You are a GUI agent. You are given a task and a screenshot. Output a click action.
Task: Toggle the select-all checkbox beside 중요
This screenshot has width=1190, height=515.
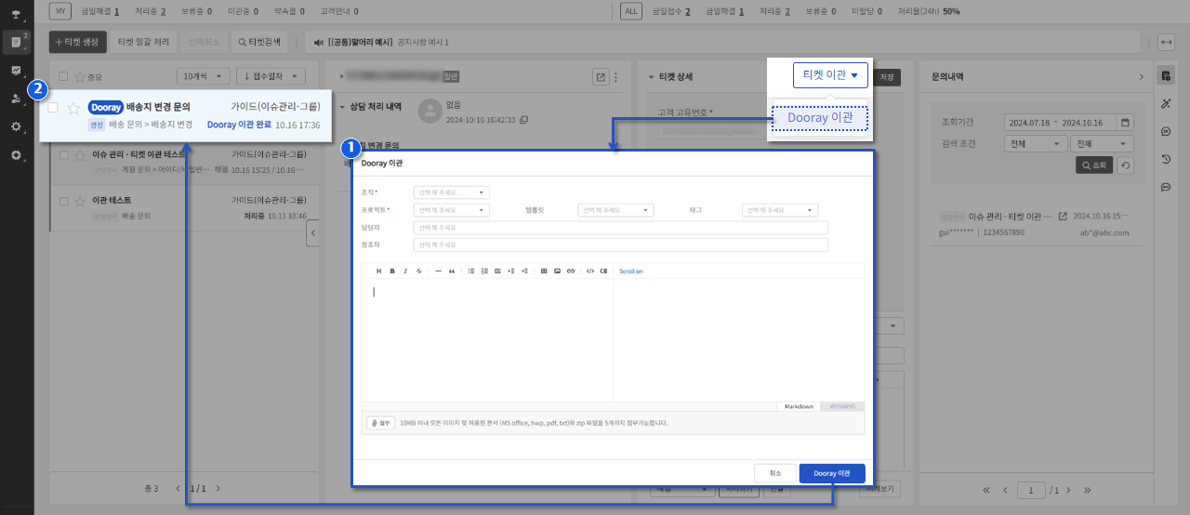(x=63, y=76)
